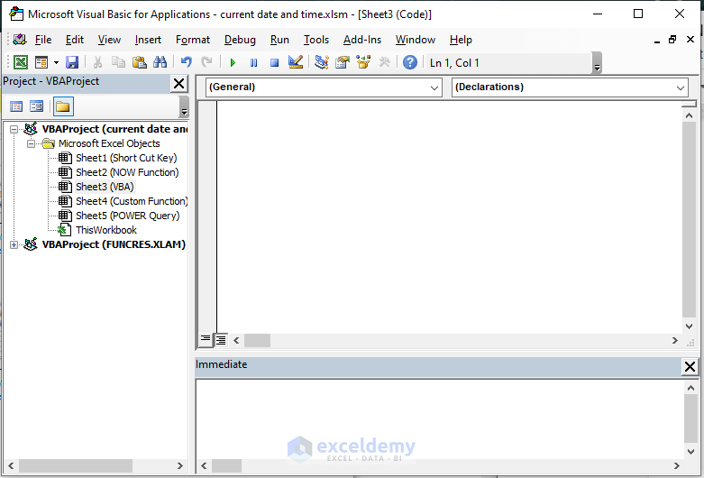
Task: Collapse VBAProject (current date and time) node
Action: [14, 129]
